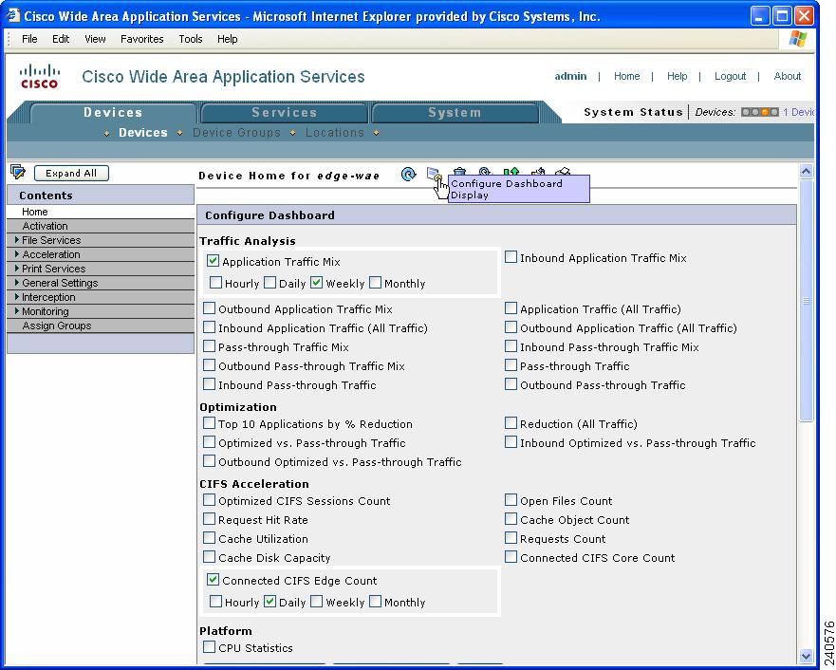Check Top 10 Applications by % Reduction
Viewport: 836px width, 670px height.
pyautogui.click(x=210, y=423)
